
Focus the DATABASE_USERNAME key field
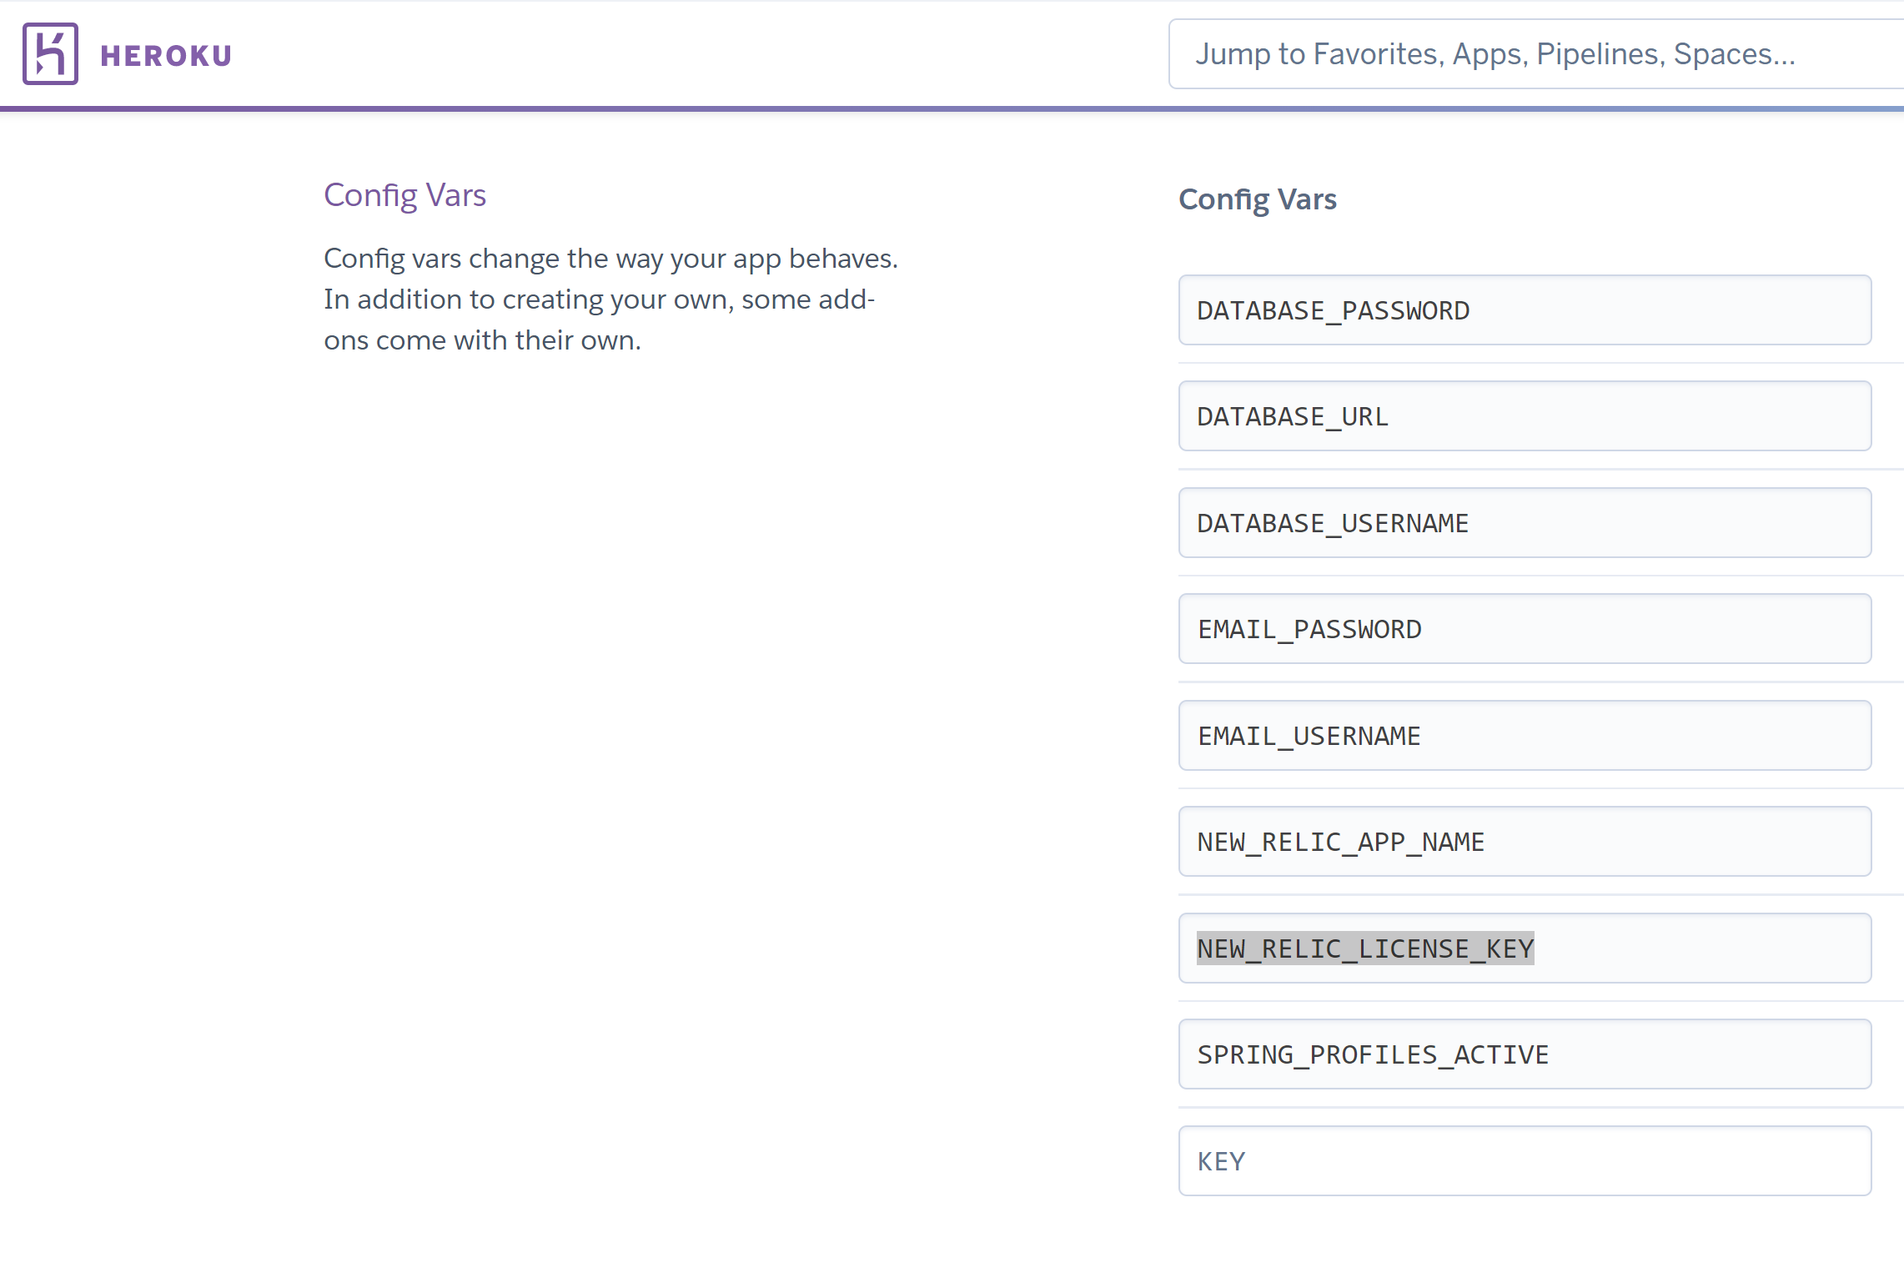click(x=1524, y=523)
